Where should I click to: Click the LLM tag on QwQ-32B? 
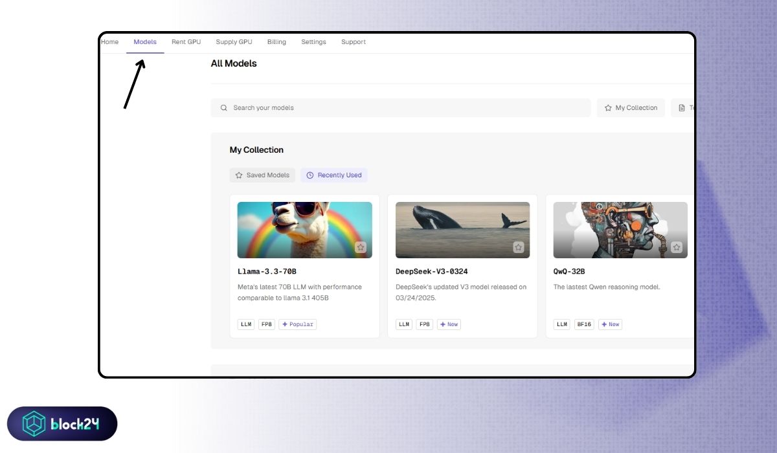point(562,324)
